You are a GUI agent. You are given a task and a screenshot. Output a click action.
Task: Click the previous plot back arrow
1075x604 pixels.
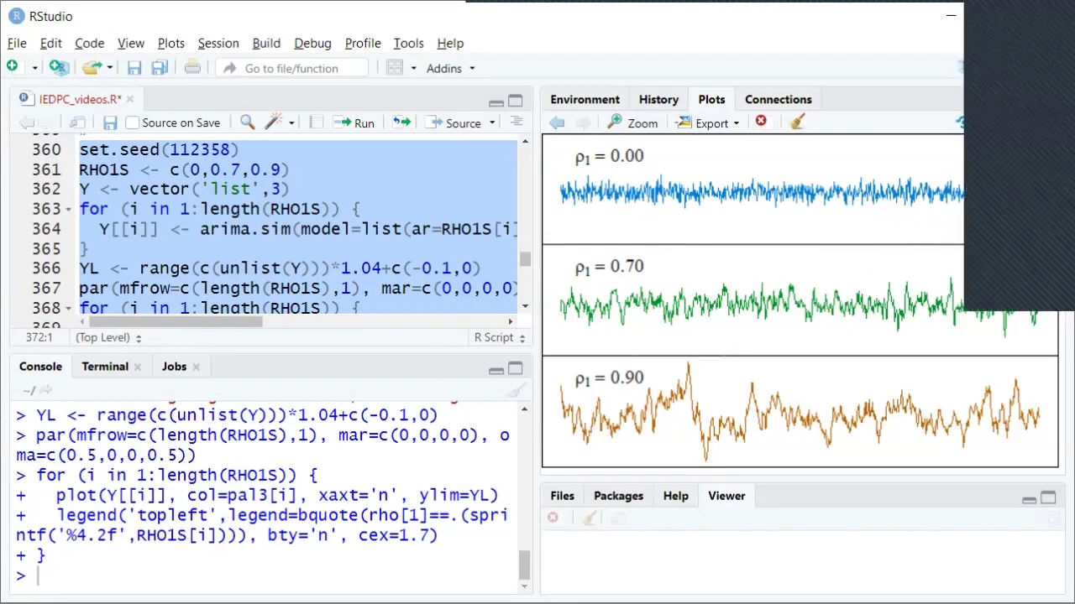pyautogui.click(x=557, y=122)
